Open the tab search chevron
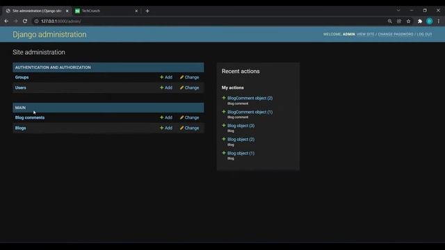 pos(398,10)
